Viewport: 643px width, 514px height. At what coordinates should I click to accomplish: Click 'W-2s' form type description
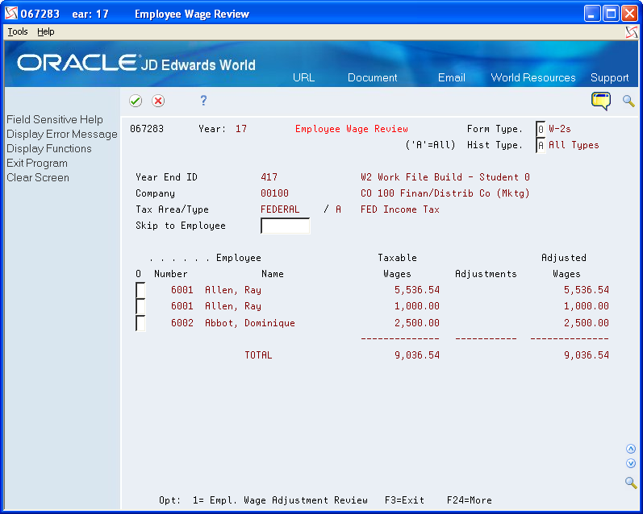(560, 129)
